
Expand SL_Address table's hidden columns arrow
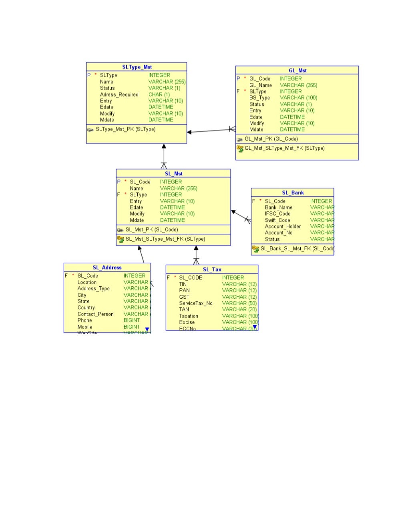147,330
